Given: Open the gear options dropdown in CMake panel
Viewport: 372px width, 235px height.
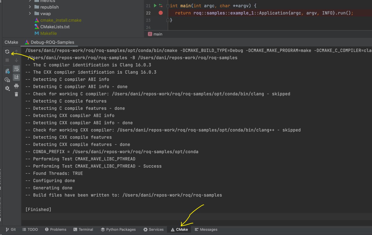Looking at the screenshot, I should 7,88.
